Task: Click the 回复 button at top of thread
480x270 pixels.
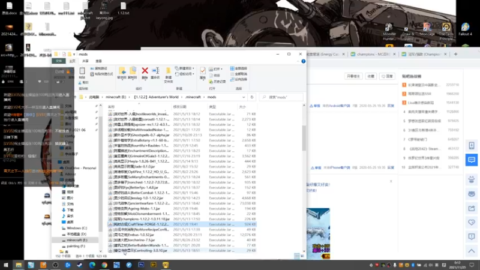Action: (387, 76)
